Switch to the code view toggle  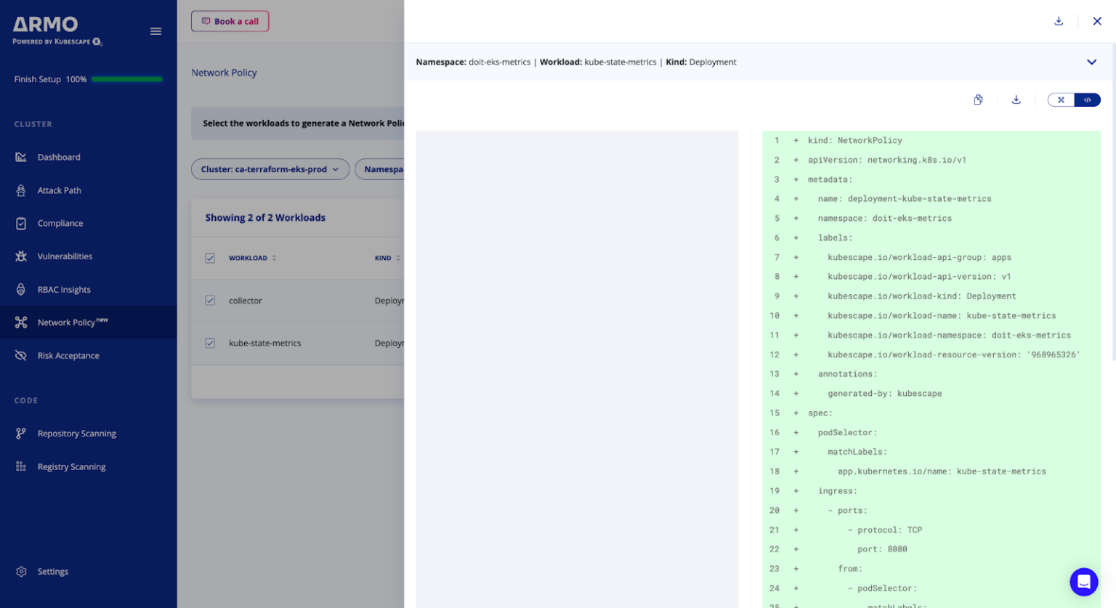(1088, 100)
